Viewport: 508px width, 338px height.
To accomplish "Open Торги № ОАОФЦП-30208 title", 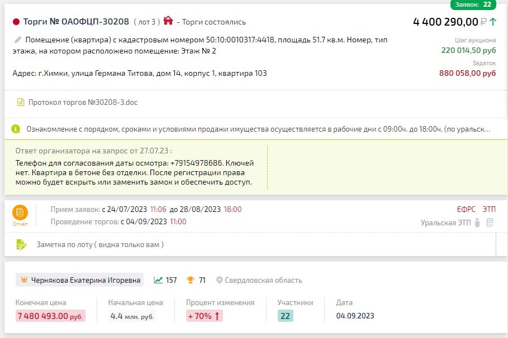I will 76,22.
